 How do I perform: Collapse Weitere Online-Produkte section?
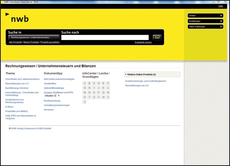pos(152,74)
